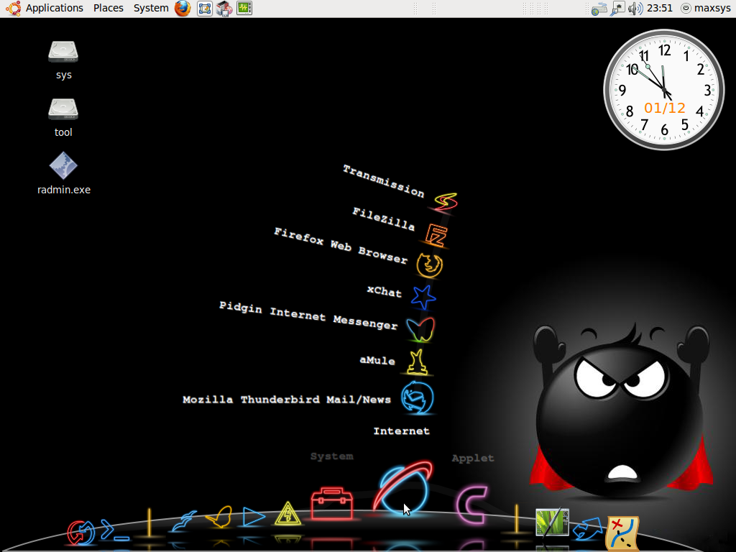Launch Firefox Web Browser from the stack
This screenshot has height=552, width=736.
click(x=429, y=265)
